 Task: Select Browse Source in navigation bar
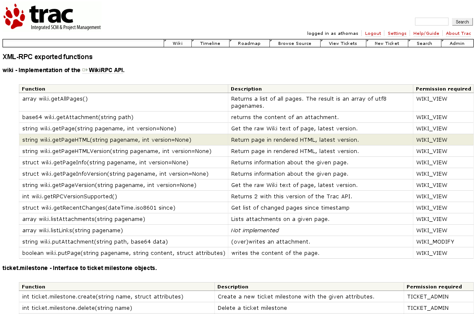pos(295,43)
